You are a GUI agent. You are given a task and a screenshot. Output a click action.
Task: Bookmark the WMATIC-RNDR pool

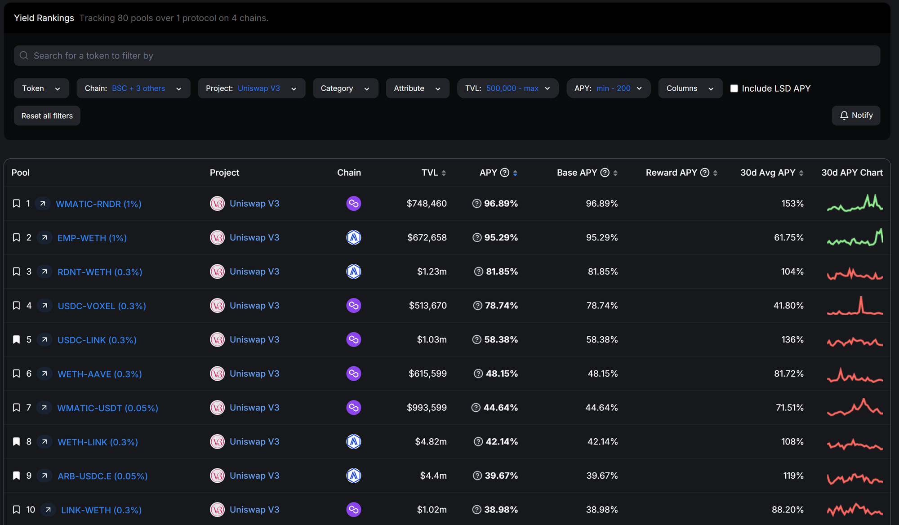[16, 204]
